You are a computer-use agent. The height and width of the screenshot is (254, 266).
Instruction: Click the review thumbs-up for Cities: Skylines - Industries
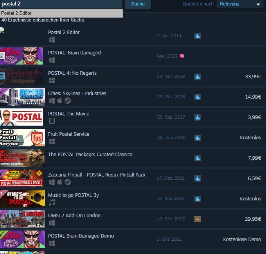[198, 97]
